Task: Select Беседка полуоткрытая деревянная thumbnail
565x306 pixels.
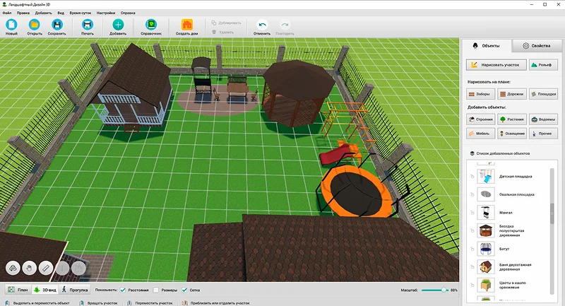Action: [x=486, y=230]
